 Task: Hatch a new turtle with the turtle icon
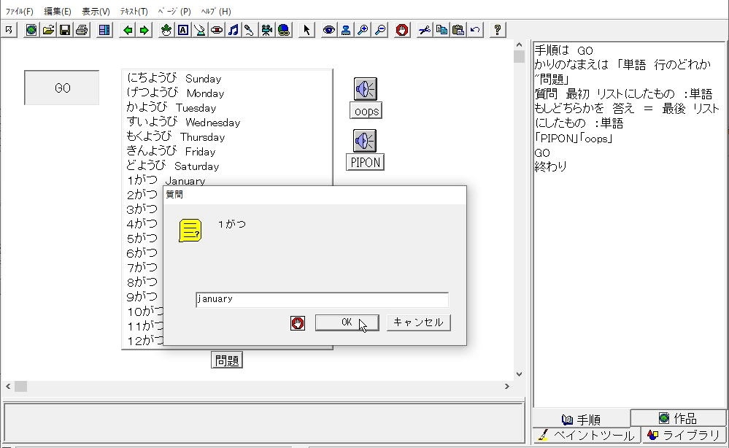[x=166, y=30]
